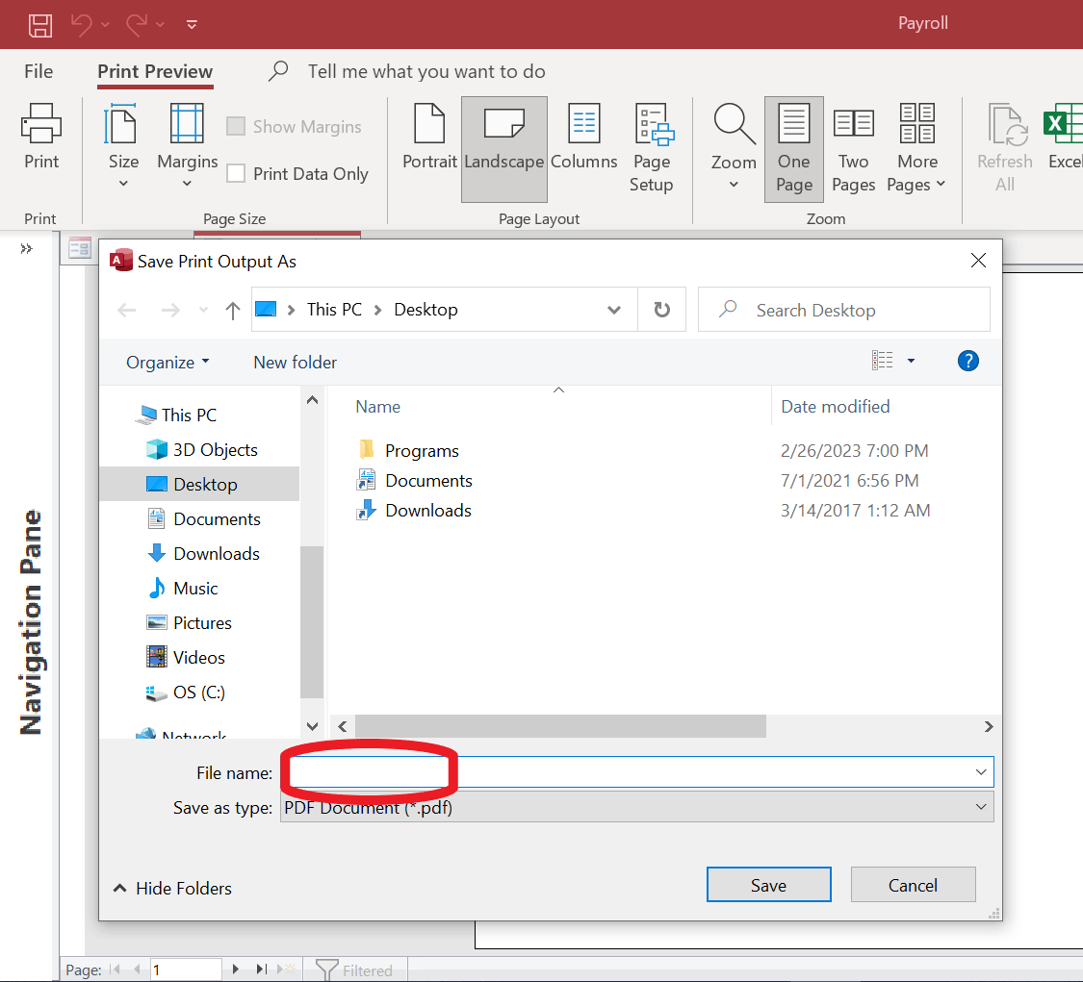This screenshot has width=1083, height=982.
Task: Close the Save Print Output As dialog
Action: (x=978, y=260)
